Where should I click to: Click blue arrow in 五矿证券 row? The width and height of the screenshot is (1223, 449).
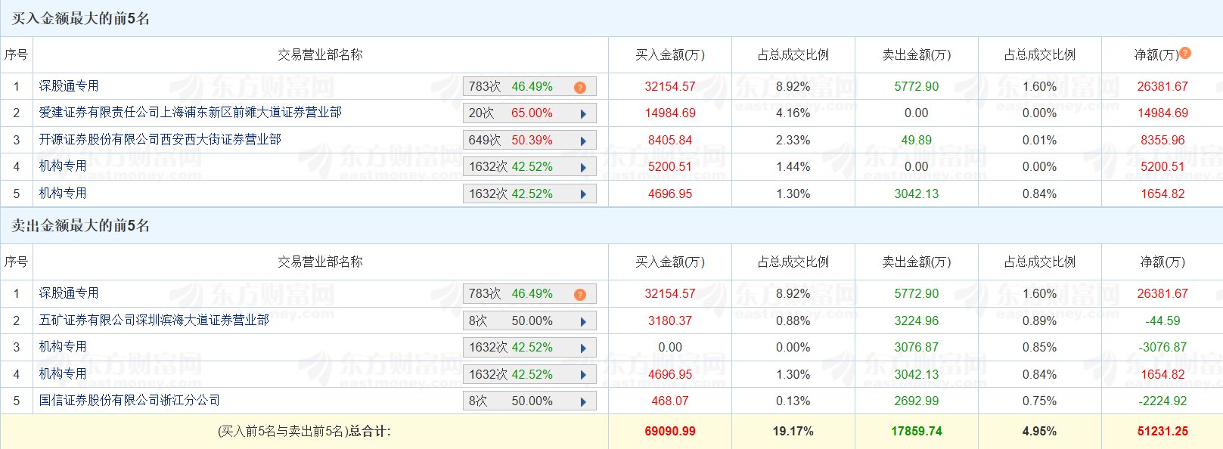click(x=583, y=322)
